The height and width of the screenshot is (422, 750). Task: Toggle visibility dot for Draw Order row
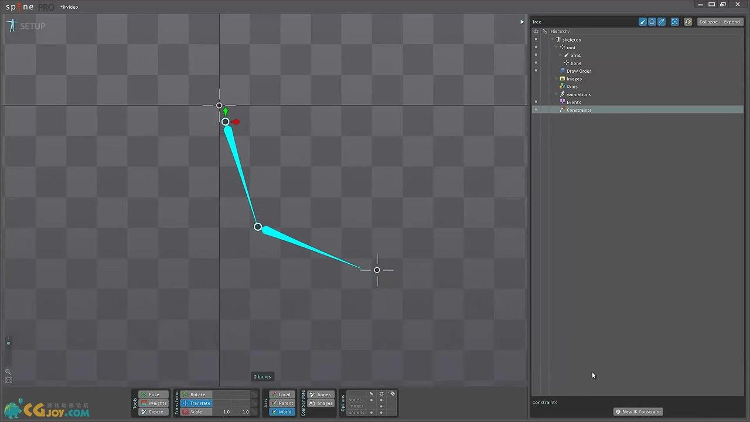click(x=536, y=71)
